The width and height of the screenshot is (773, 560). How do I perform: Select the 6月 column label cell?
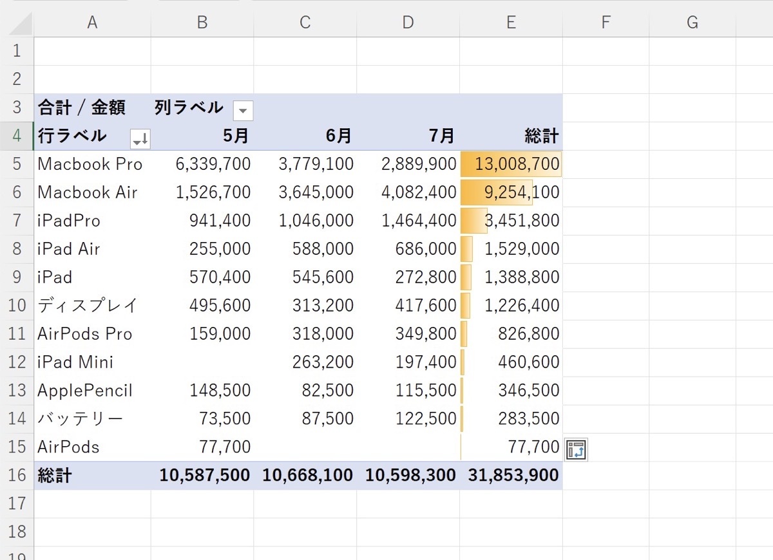pos(305,136)
